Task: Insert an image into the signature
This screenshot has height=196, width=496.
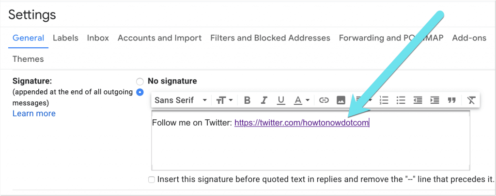Action: click(x=341, y=100)
